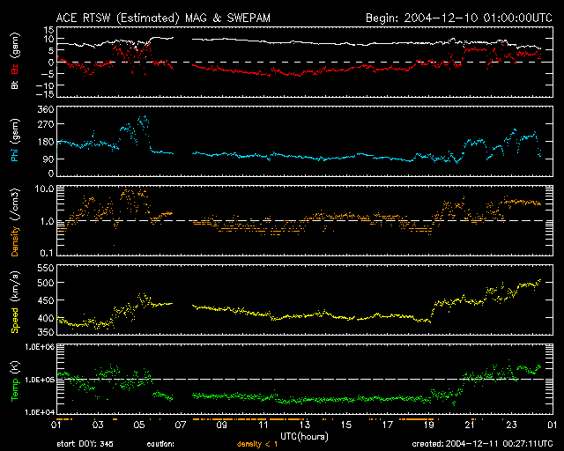Click the 'Temp (K)' axis label
This screenshot has width=564, height=451.
(x=15, y=381)
